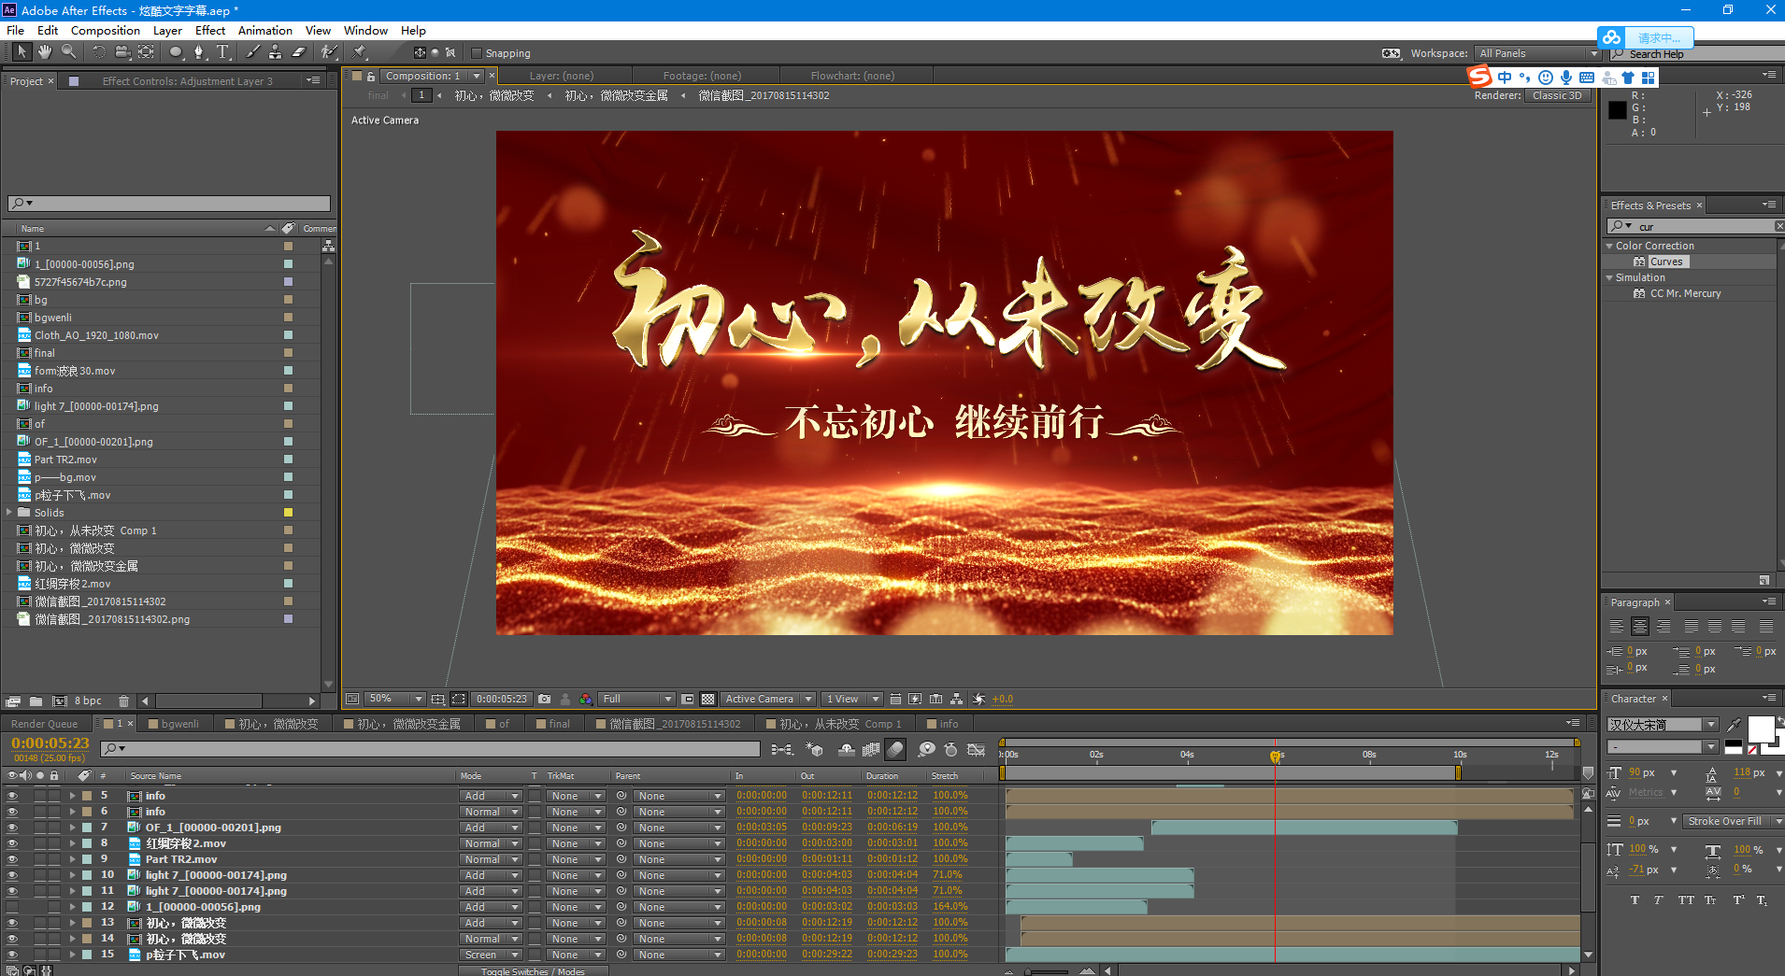The height and width of the screenshot is (976, 1785).
Task: Select the Pen tool
Action: [198, 52]
